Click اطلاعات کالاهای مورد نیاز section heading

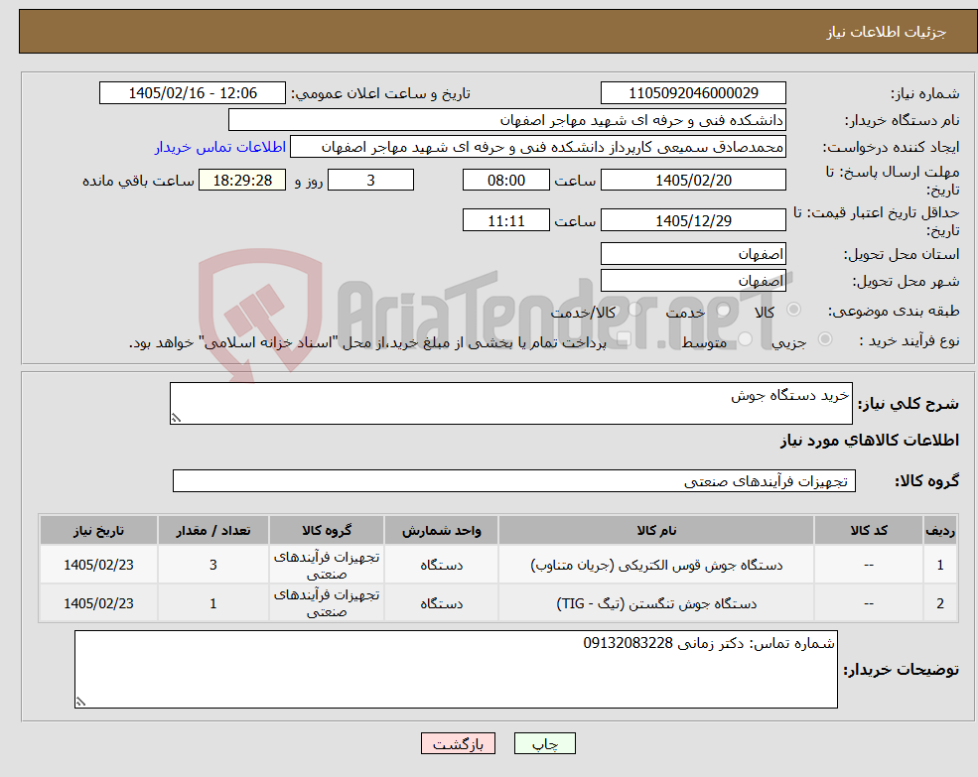tap(870, 441)
